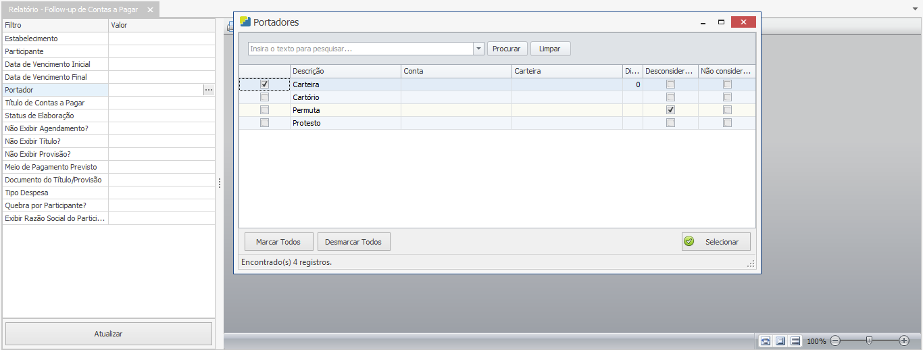The height and width of the screenshot is (350, 923).
Task: Switch to Relatório Follow-up de Contas tab
Action: (x=73, y=10)
